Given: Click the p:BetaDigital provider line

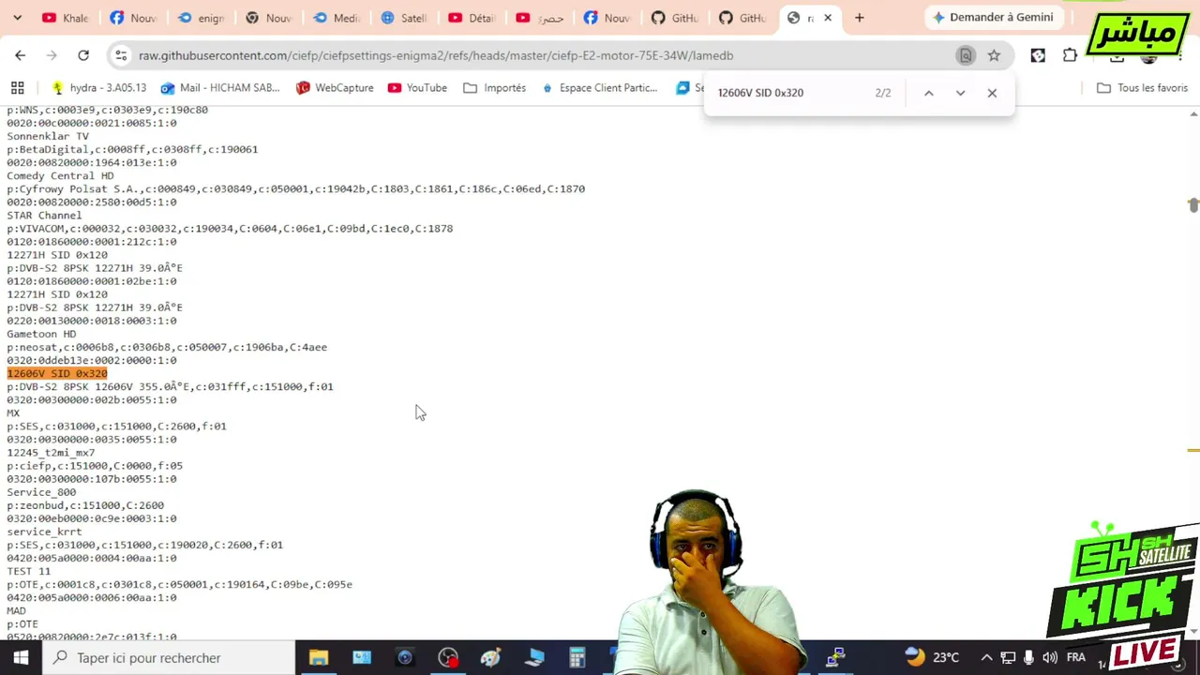Looking at the screenshot, I should (132, 149).
